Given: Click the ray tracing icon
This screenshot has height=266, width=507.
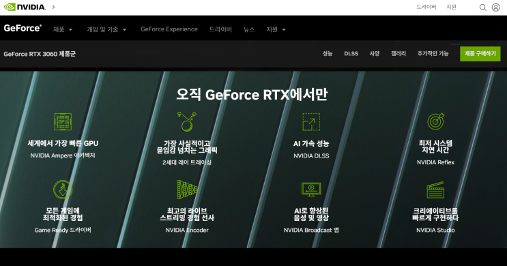Looking at the screenshot, I should 187,121.
